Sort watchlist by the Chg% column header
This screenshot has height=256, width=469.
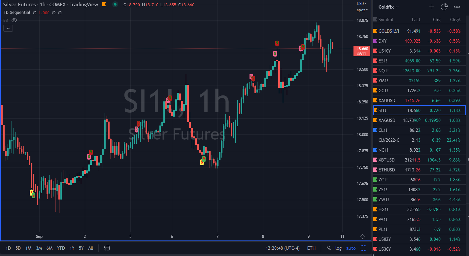[x=455, y=19]
